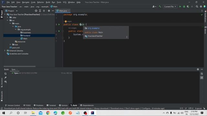Open editor tab options three dots
The height and width of the screenshot is (116, 207).
click(202, 11)
